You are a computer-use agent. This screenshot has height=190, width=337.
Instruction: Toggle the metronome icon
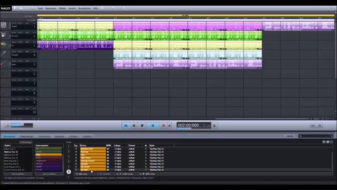click(x=214, y=126)
